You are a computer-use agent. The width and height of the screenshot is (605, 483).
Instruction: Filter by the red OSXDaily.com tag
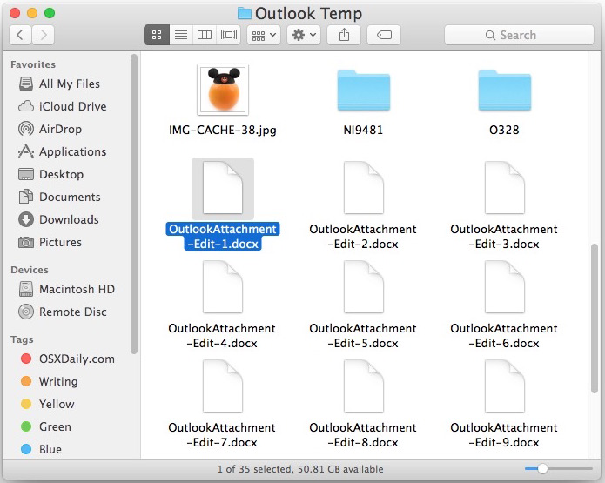(68, 359)
